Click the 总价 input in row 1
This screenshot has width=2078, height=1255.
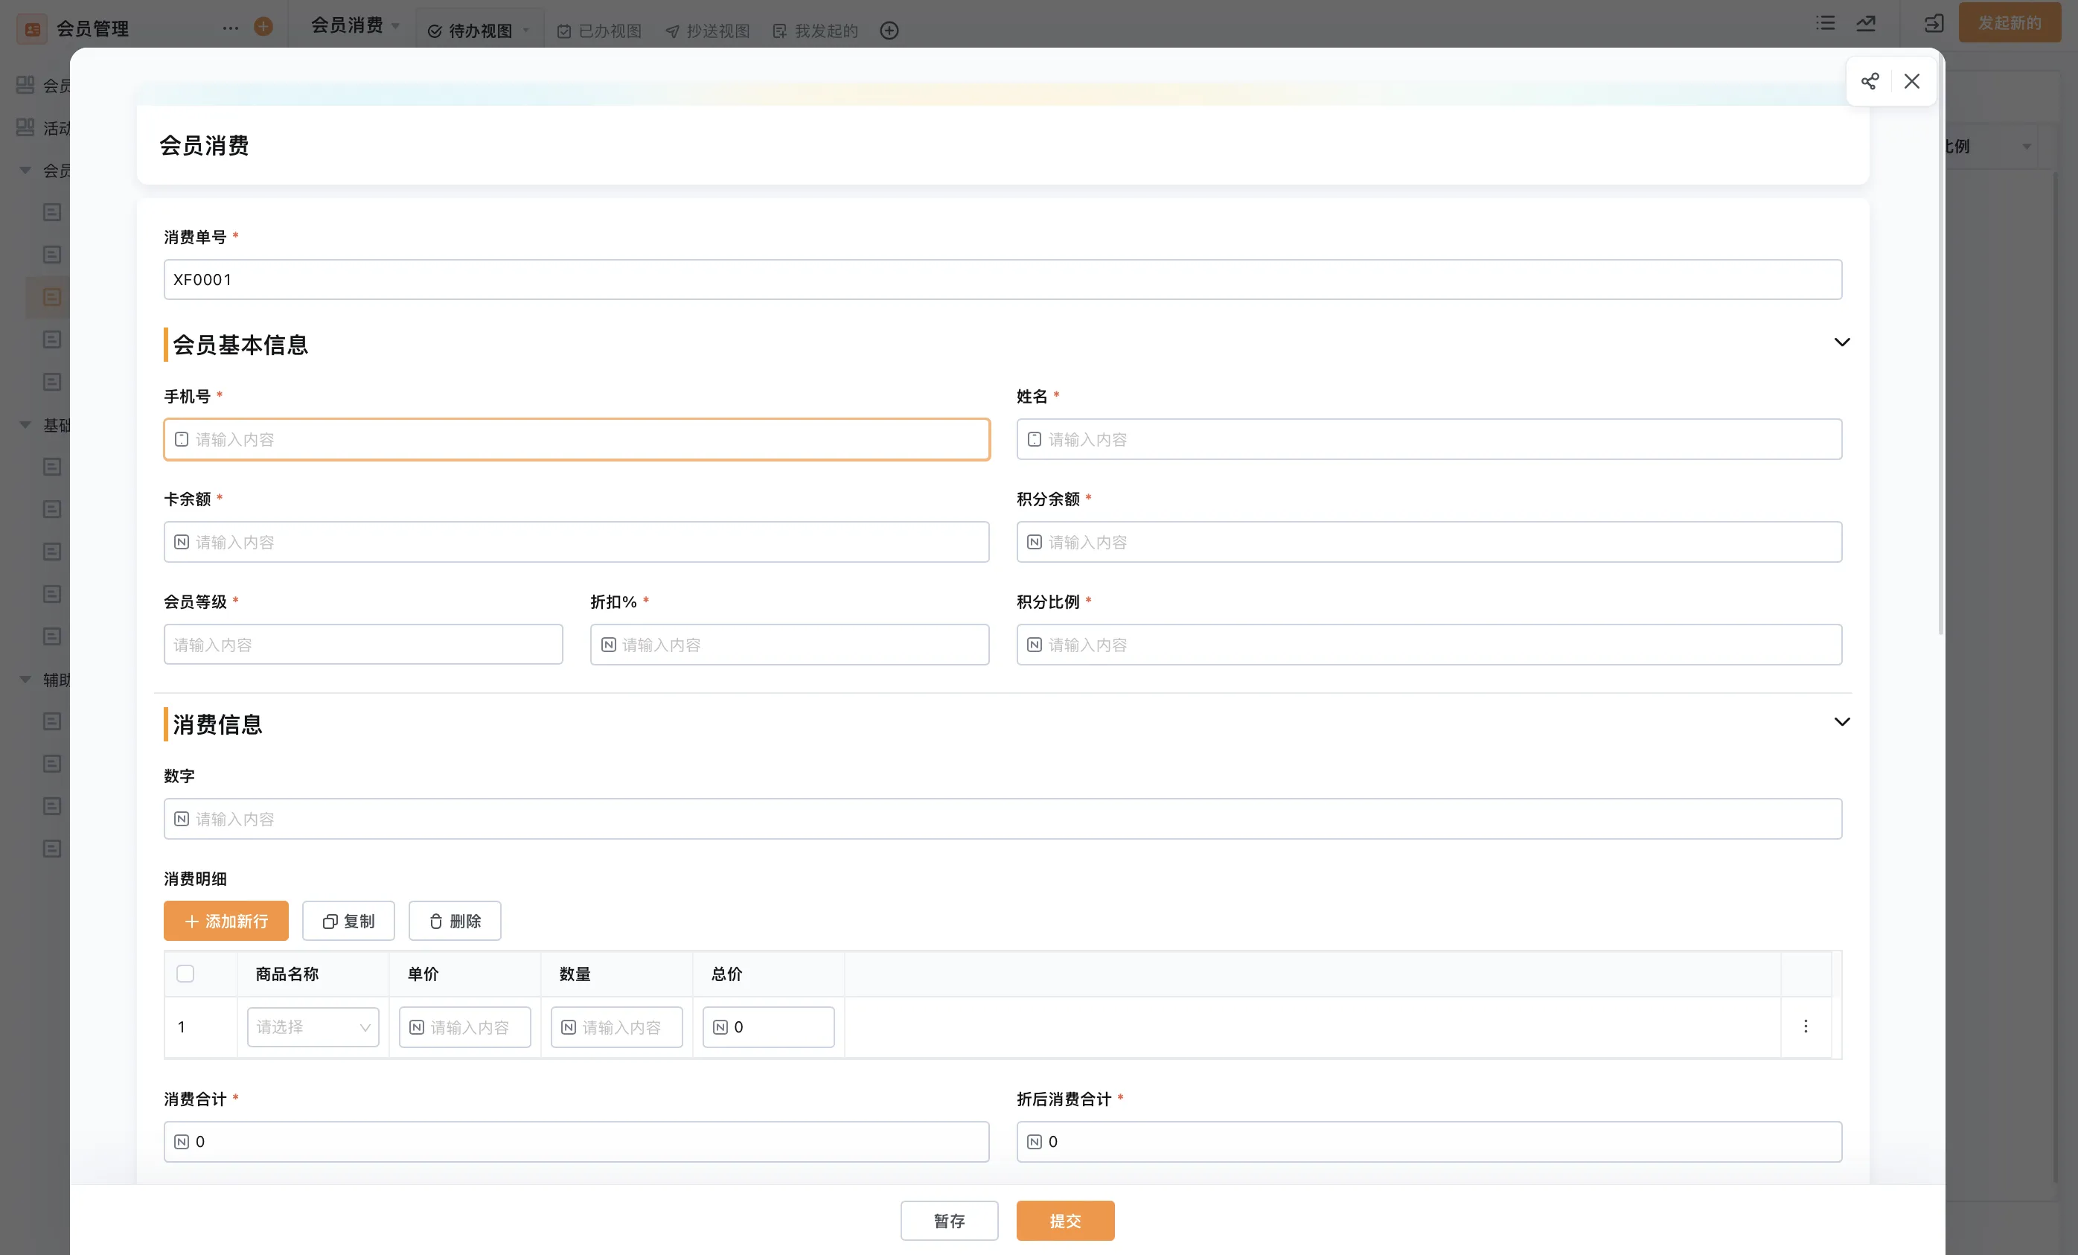click(768, 1027)
